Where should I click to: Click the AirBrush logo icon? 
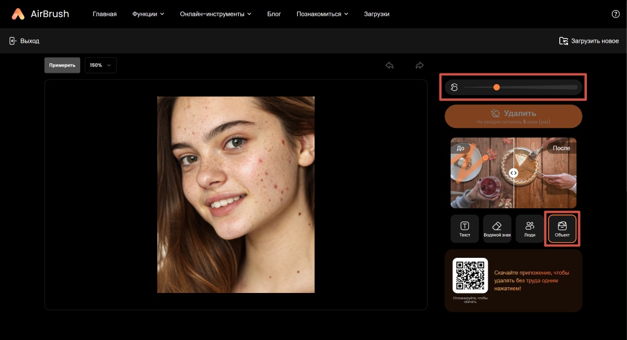pos(19,14)
